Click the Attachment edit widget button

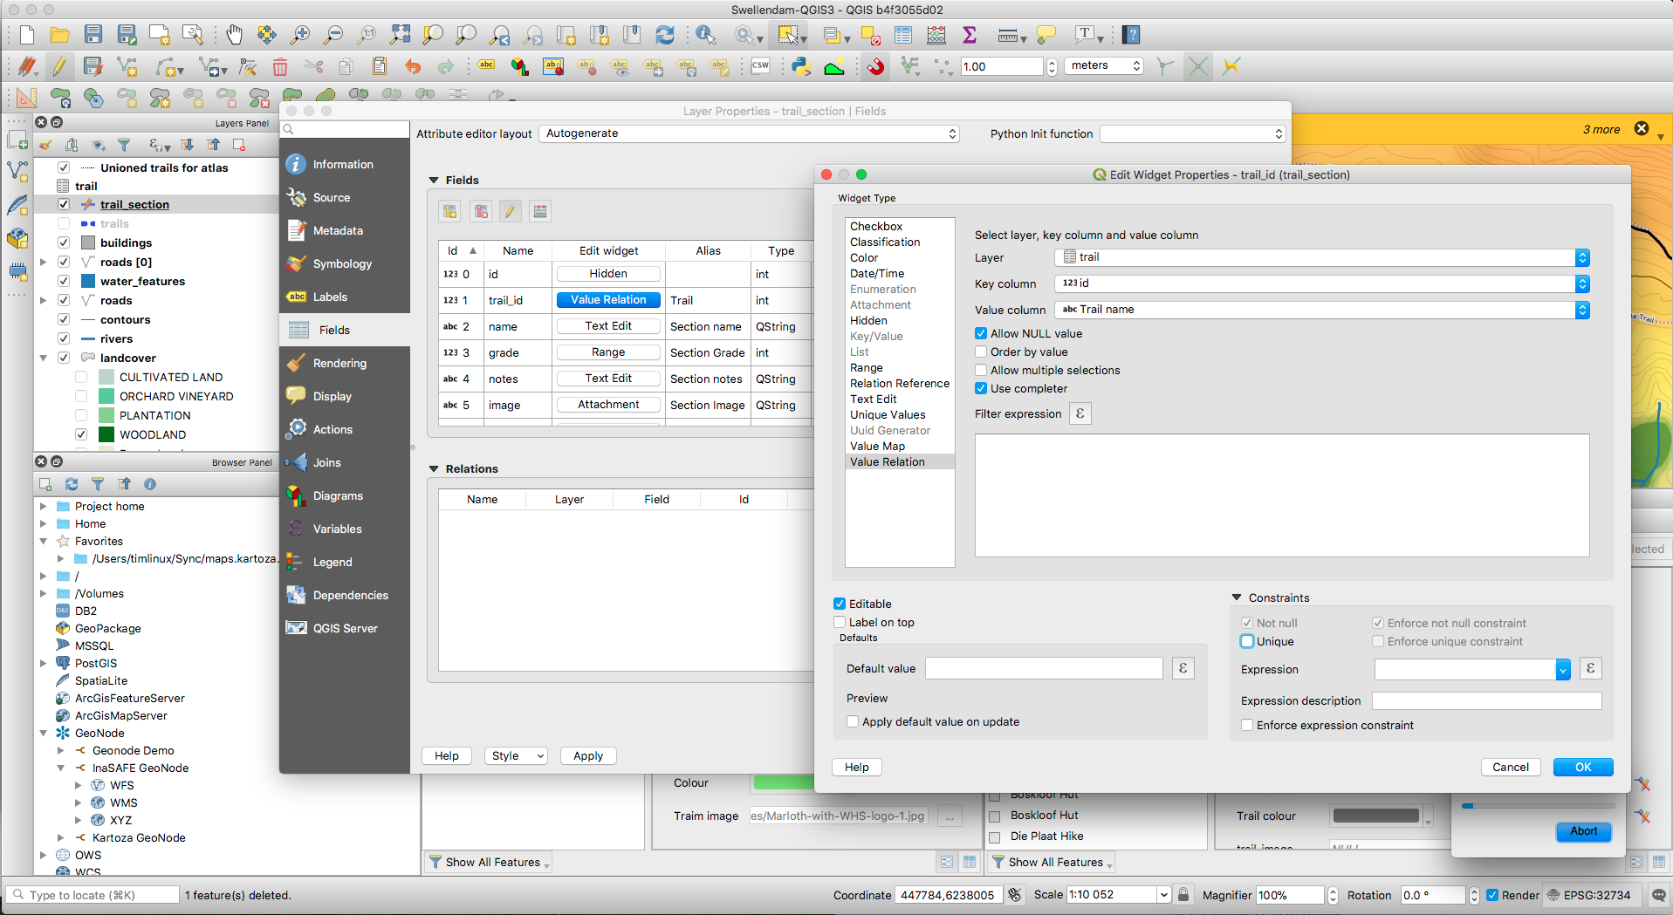608,404
